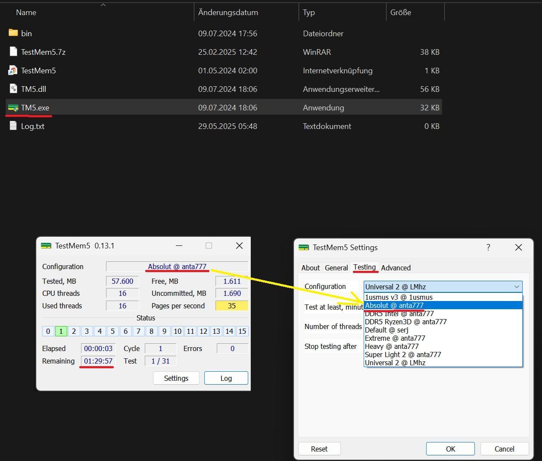Click the TestMem5 Settings title bar icon
The width and height of the screenshot is (542, 461).
304,248
